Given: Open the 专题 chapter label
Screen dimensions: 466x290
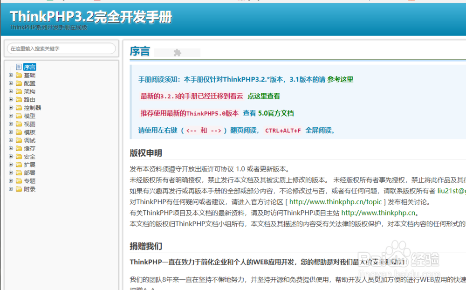Looking at the screenshot, I should [29, 181].
